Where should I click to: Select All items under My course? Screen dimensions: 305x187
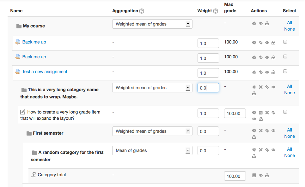(290, 23)
